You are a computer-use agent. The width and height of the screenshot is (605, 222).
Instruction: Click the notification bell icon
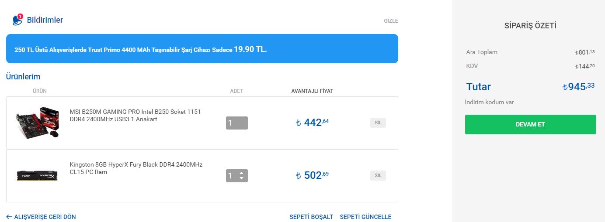pyautogui.click(x=17, y=20)
